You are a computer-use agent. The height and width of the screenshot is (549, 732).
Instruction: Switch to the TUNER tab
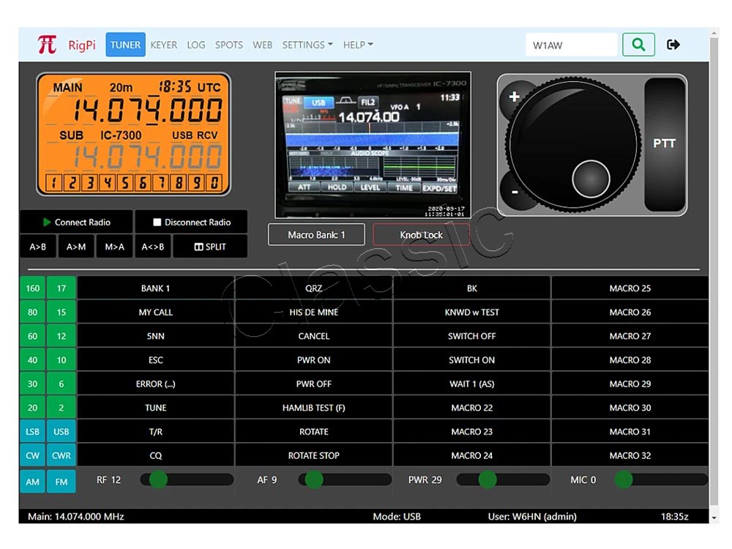pos(125,45)
